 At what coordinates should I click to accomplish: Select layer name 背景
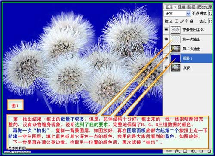tap(186, 68)
